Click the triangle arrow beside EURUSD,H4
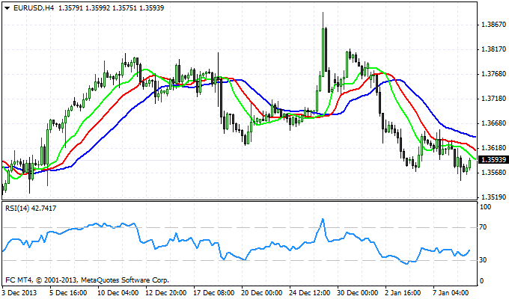The width and height of the screenshot is (509, 299). coord(7,8)
